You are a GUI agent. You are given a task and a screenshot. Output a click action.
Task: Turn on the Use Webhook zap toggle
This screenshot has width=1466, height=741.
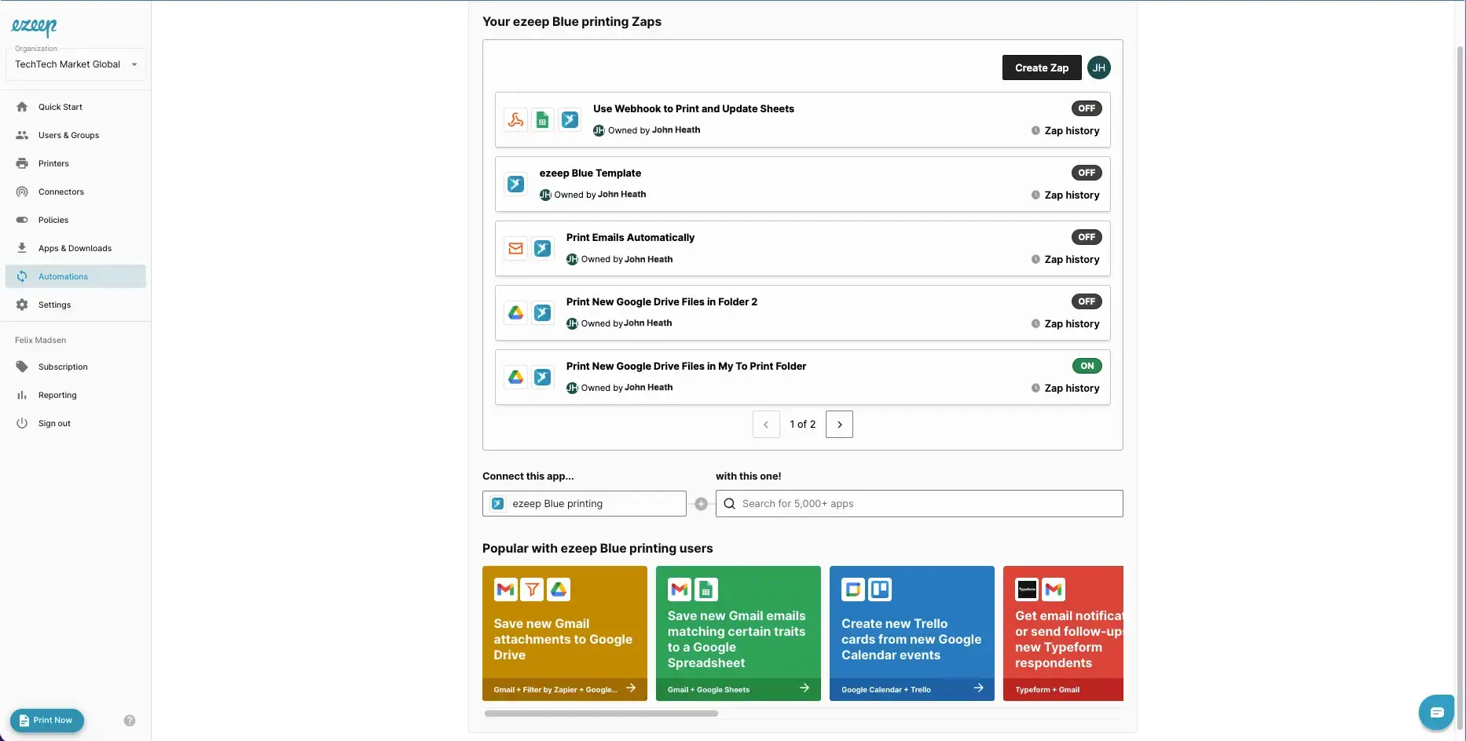(1087, 108)
